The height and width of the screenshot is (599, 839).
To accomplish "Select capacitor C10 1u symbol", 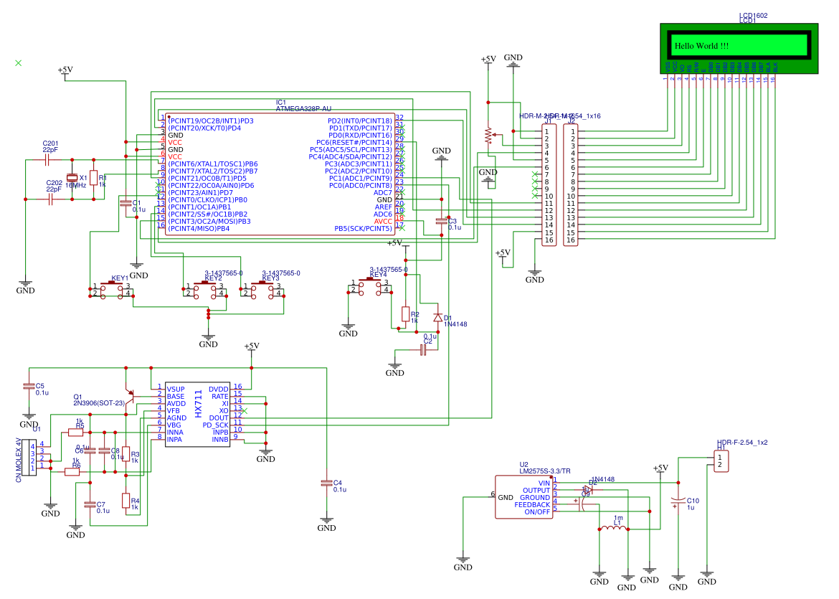I will (x=678, y=500).
